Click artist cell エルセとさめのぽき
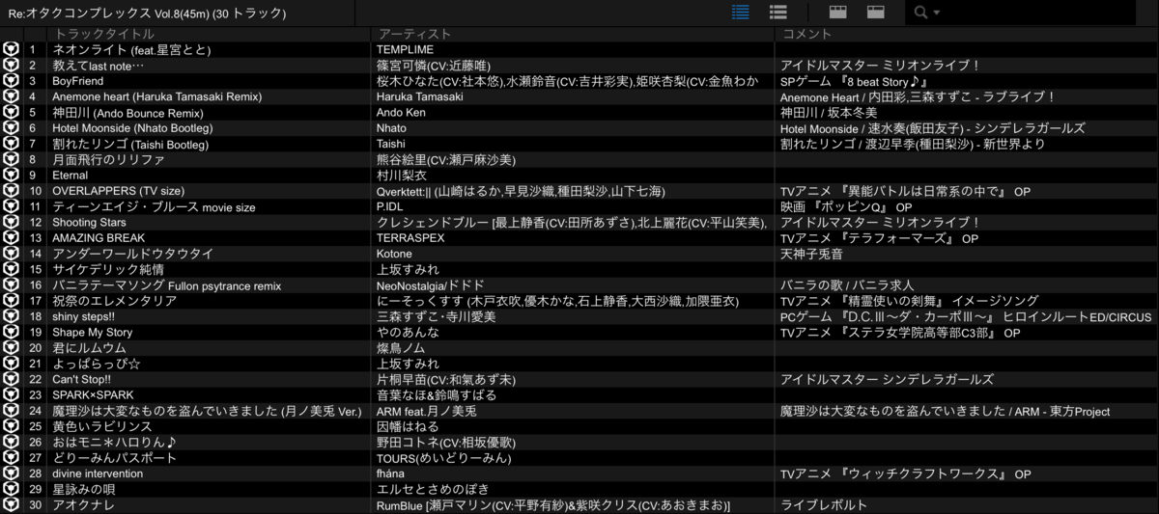 point(432,489)
